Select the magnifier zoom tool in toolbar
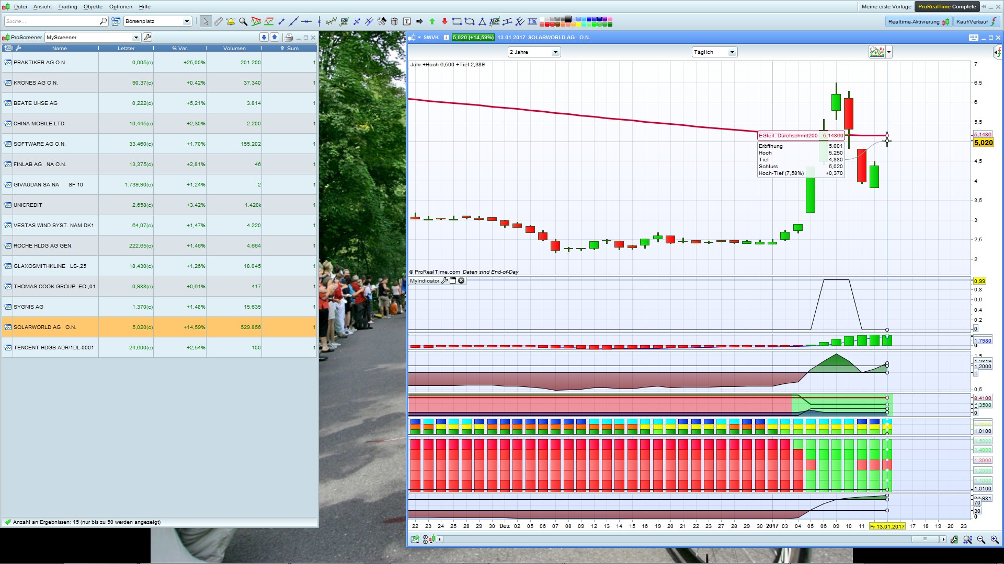 click(x=243, y=21)
